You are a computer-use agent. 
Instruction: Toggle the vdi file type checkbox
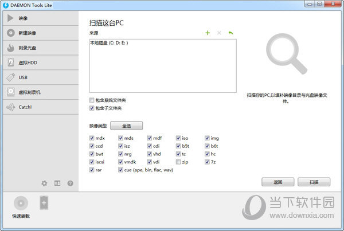click(150, 162)
